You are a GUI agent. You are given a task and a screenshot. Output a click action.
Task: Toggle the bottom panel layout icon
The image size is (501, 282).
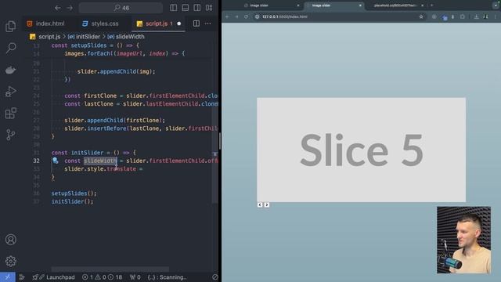[186, 8]
